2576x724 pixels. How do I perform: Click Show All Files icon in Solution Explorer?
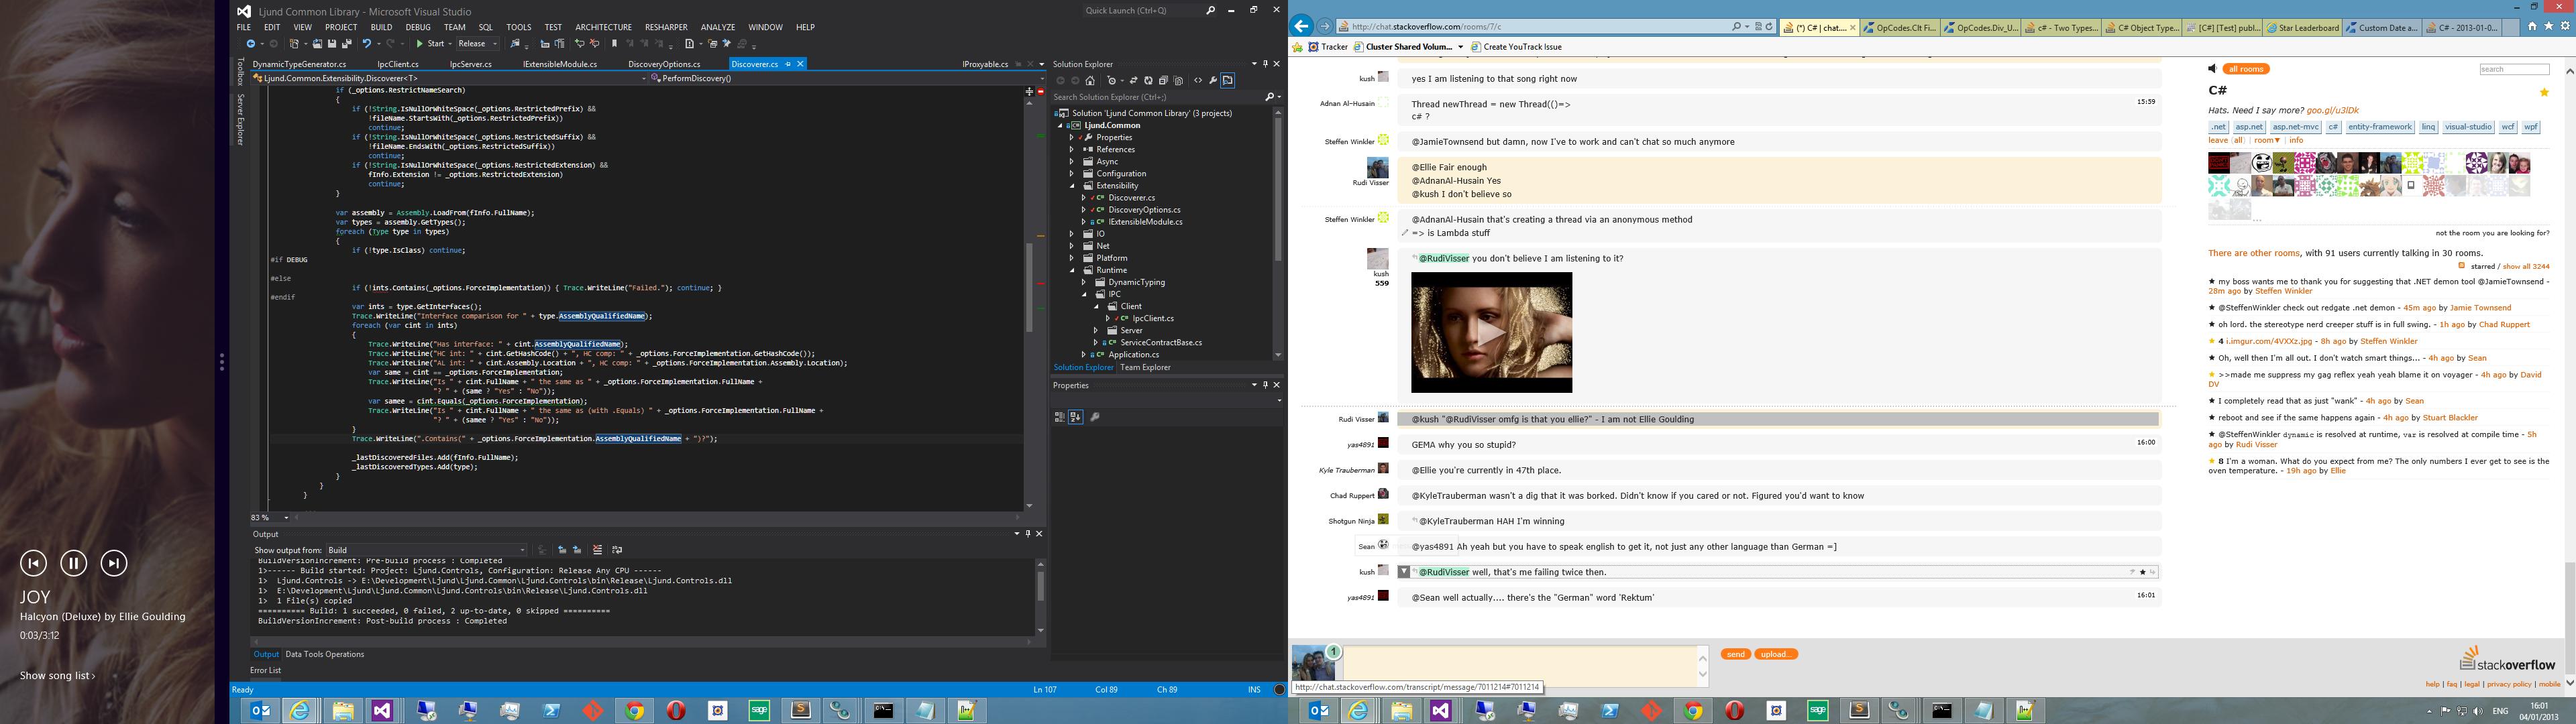tap(1179, 81)
